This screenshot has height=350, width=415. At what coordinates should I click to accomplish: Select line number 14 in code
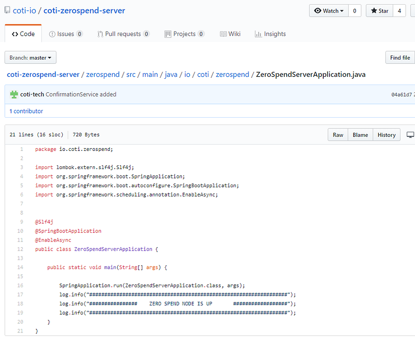point(20,268)
